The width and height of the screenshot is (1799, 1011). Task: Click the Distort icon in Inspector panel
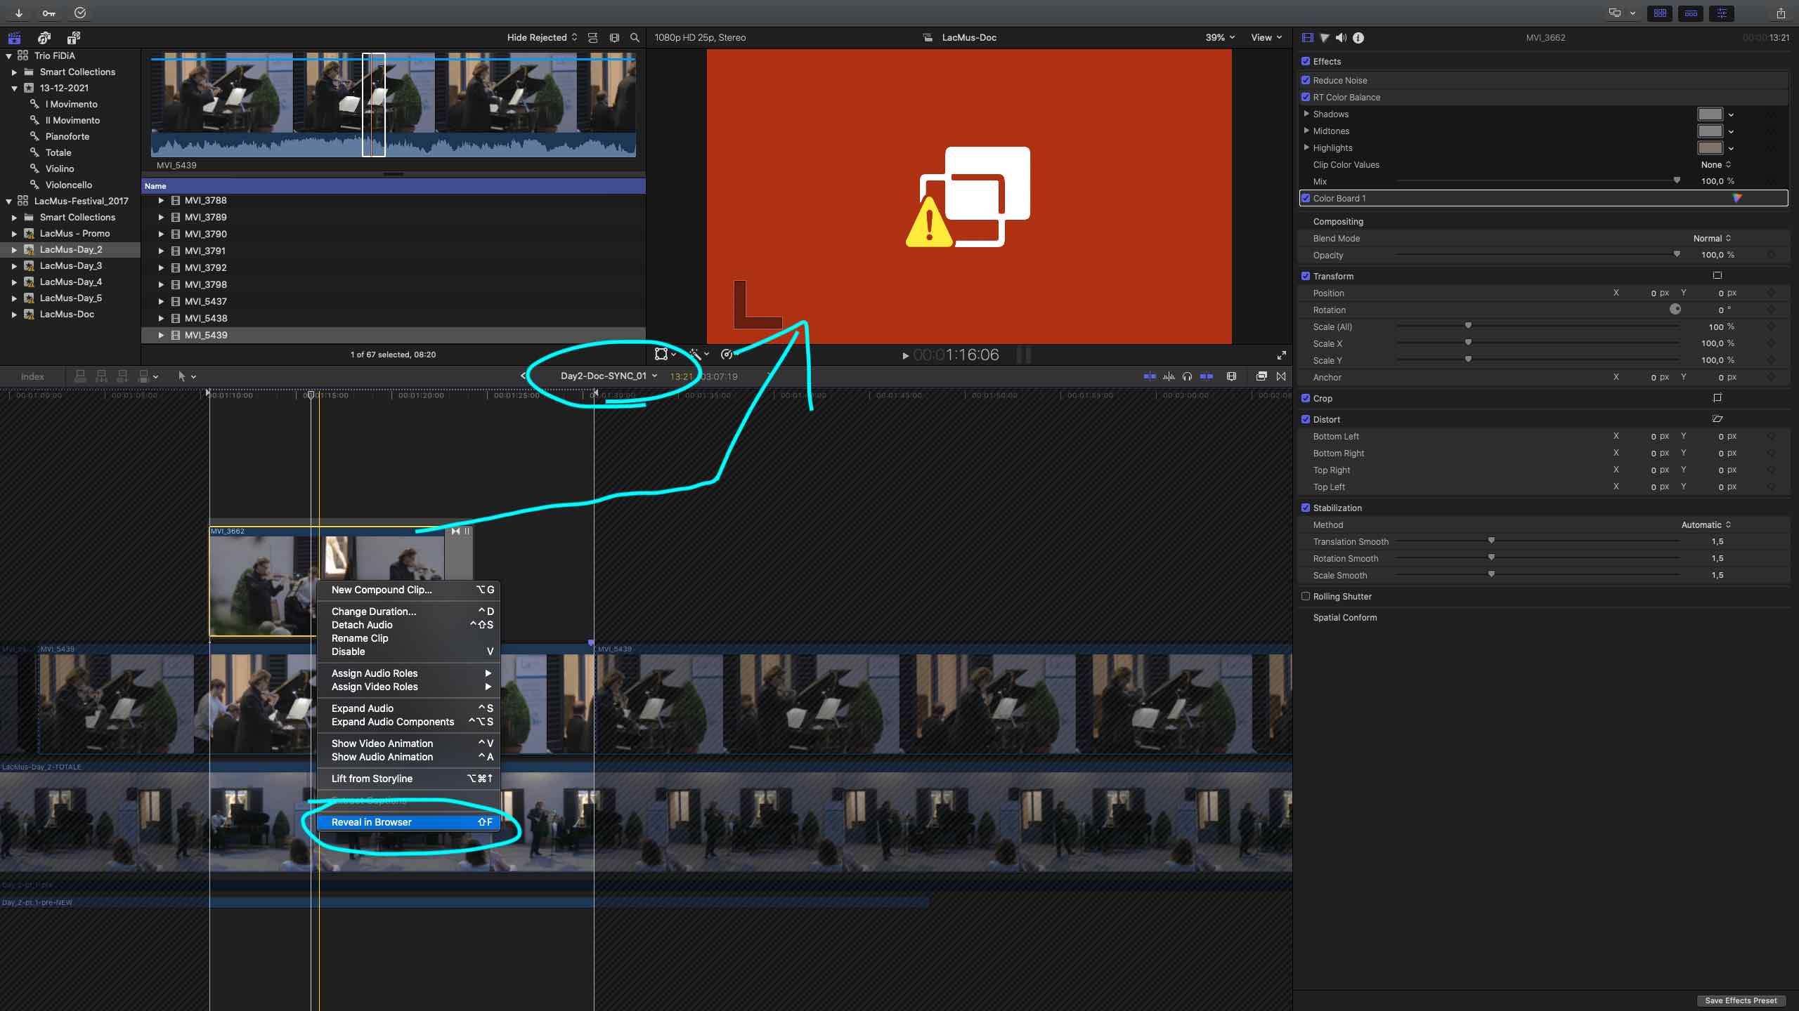(1719, 418)
